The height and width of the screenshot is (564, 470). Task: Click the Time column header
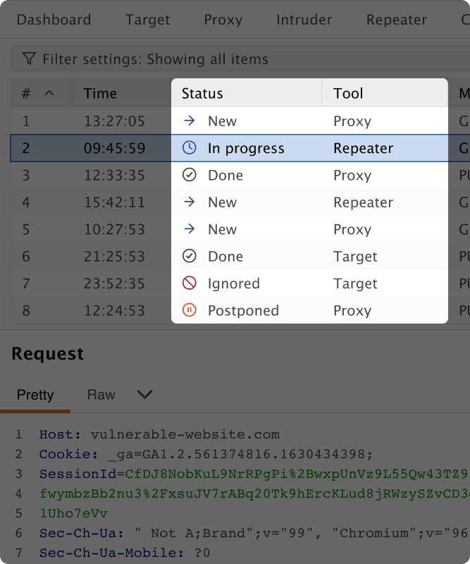click(100, 93)
